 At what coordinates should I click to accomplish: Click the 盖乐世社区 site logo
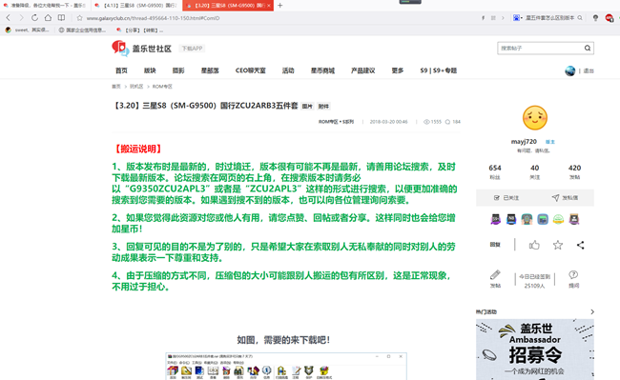[141, 49]
